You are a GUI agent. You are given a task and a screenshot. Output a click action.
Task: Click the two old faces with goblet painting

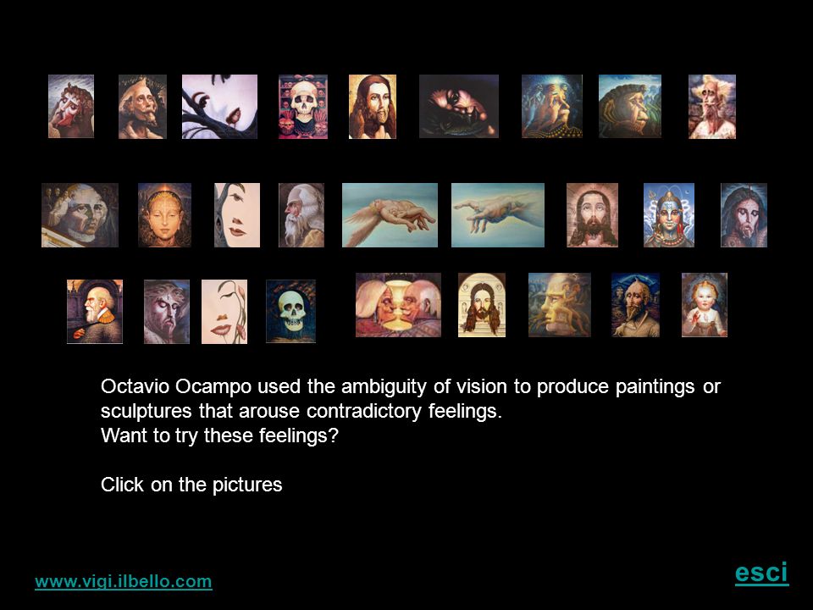[398, 305]
